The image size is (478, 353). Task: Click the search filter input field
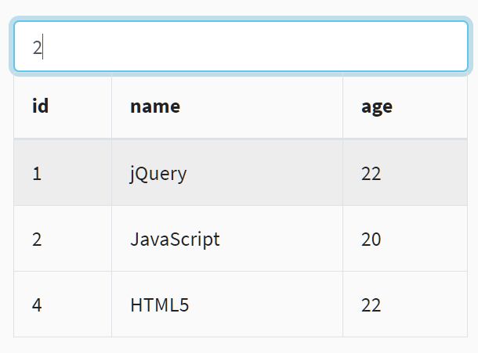click(241, 47)
